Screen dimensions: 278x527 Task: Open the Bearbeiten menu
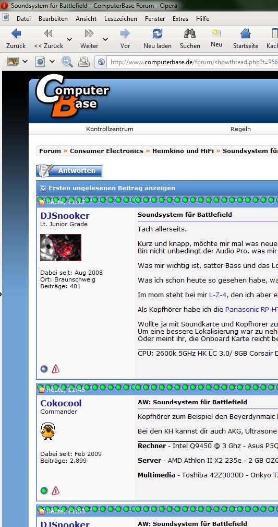[x=53, y=19]
